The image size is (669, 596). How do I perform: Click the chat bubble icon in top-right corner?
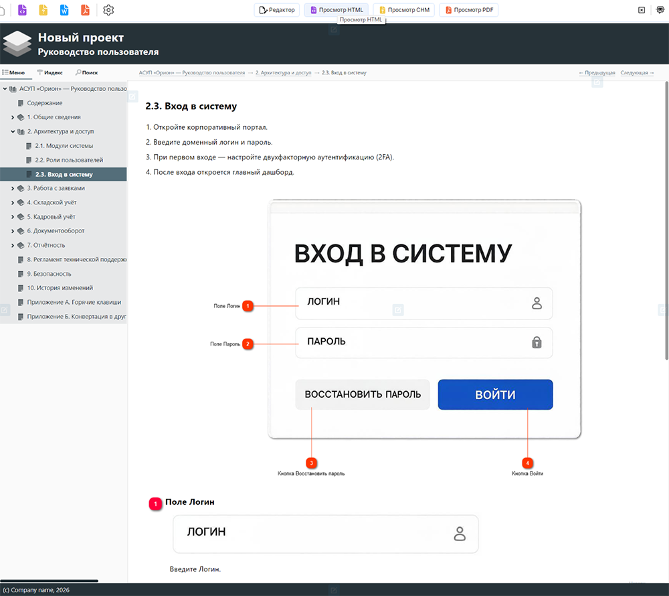660,10
